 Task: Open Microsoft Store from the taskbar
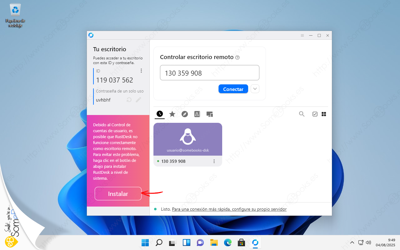[241, 242]
